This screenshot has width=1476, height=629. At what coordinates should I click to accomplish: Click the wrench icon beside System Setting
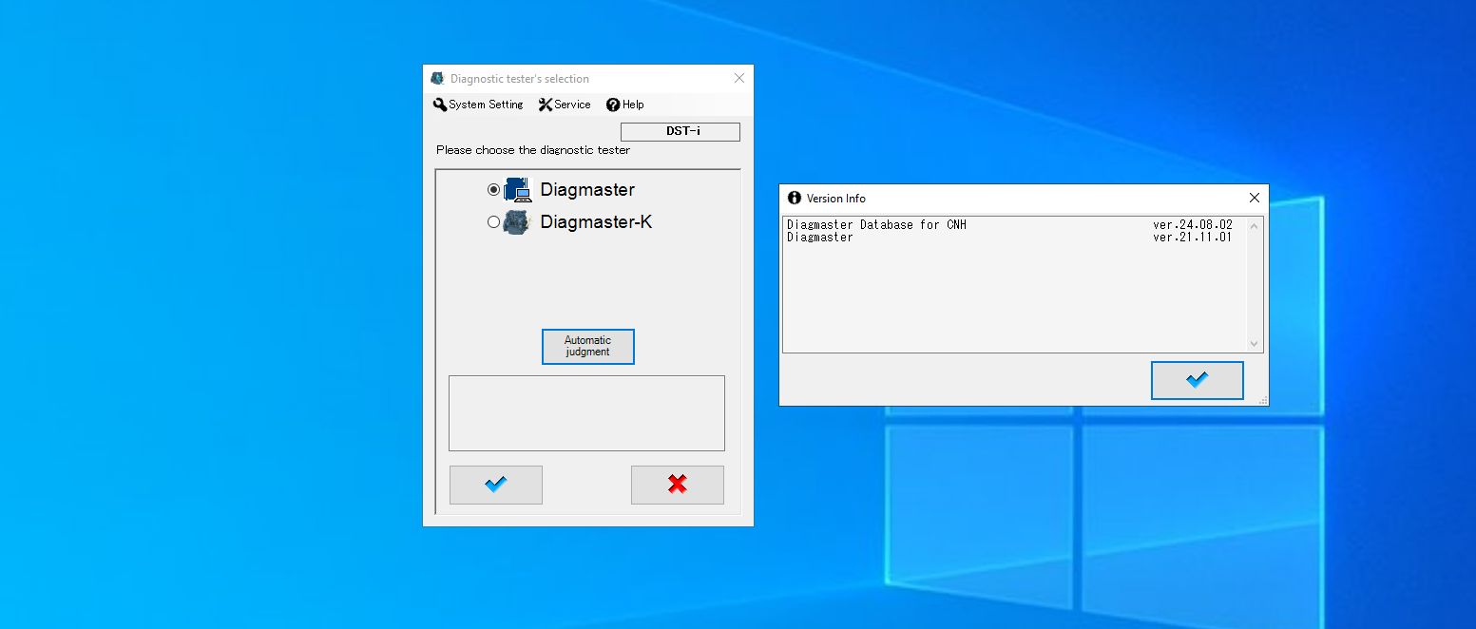pos(440,105)
